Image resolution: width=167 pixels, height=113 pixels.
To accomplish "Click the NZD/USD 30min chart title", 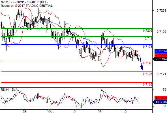I will tap(24, 2).
